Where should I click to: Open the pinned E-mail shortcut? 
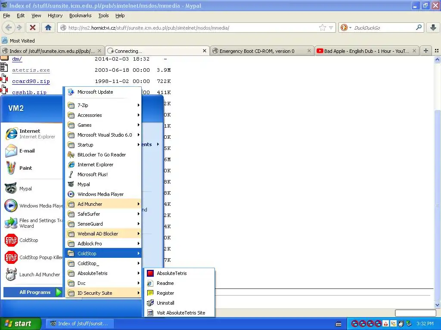[32, 151]
